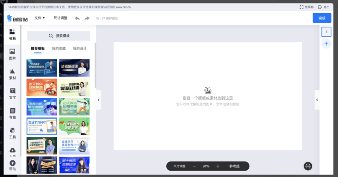
Task: Zoom in with the plus button
Action: pos(218,166)
